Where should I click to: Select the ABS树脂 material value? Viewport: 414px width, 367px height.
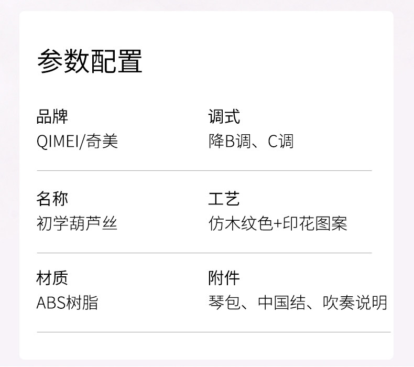coord(67,303)
